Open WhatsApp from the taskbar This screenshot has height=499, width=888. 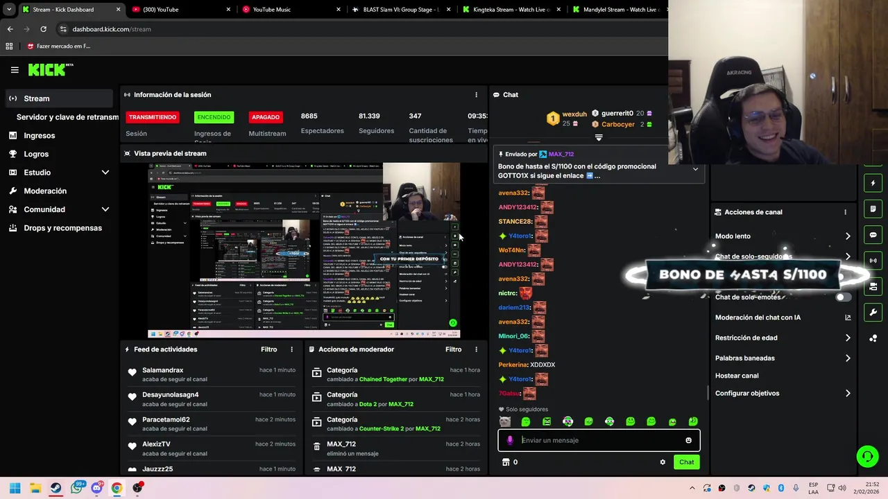[77, 488]
